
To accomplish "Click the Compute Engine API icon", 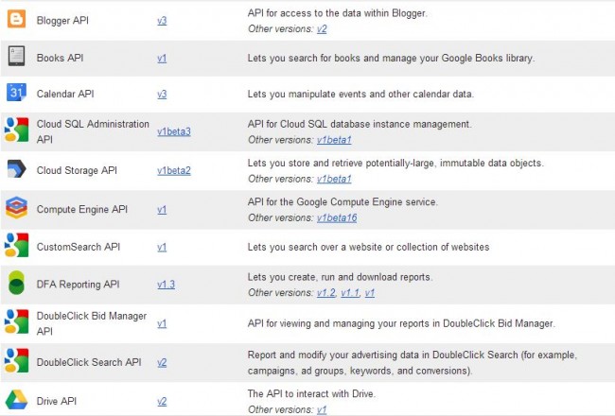I will pos(16,208).
